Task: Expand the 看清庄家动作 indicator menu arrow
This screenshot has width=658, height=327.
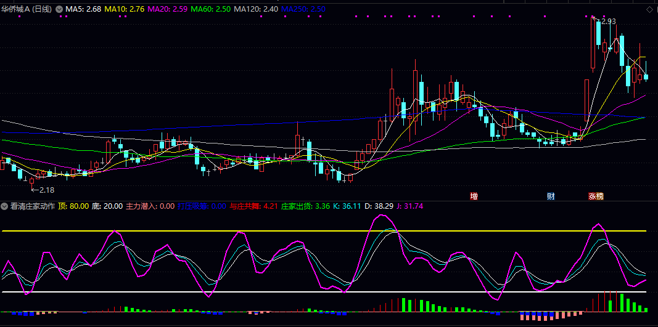Action: point(5,206)
